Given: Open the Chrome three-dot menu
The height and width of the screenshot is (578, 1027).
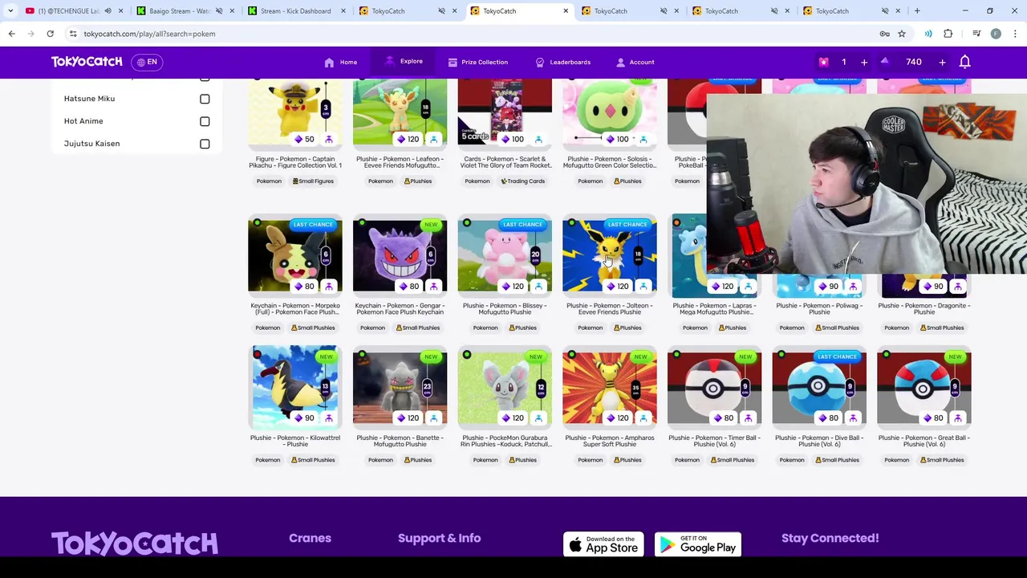Looking at the screenshot, I should tap(1015, 34).
